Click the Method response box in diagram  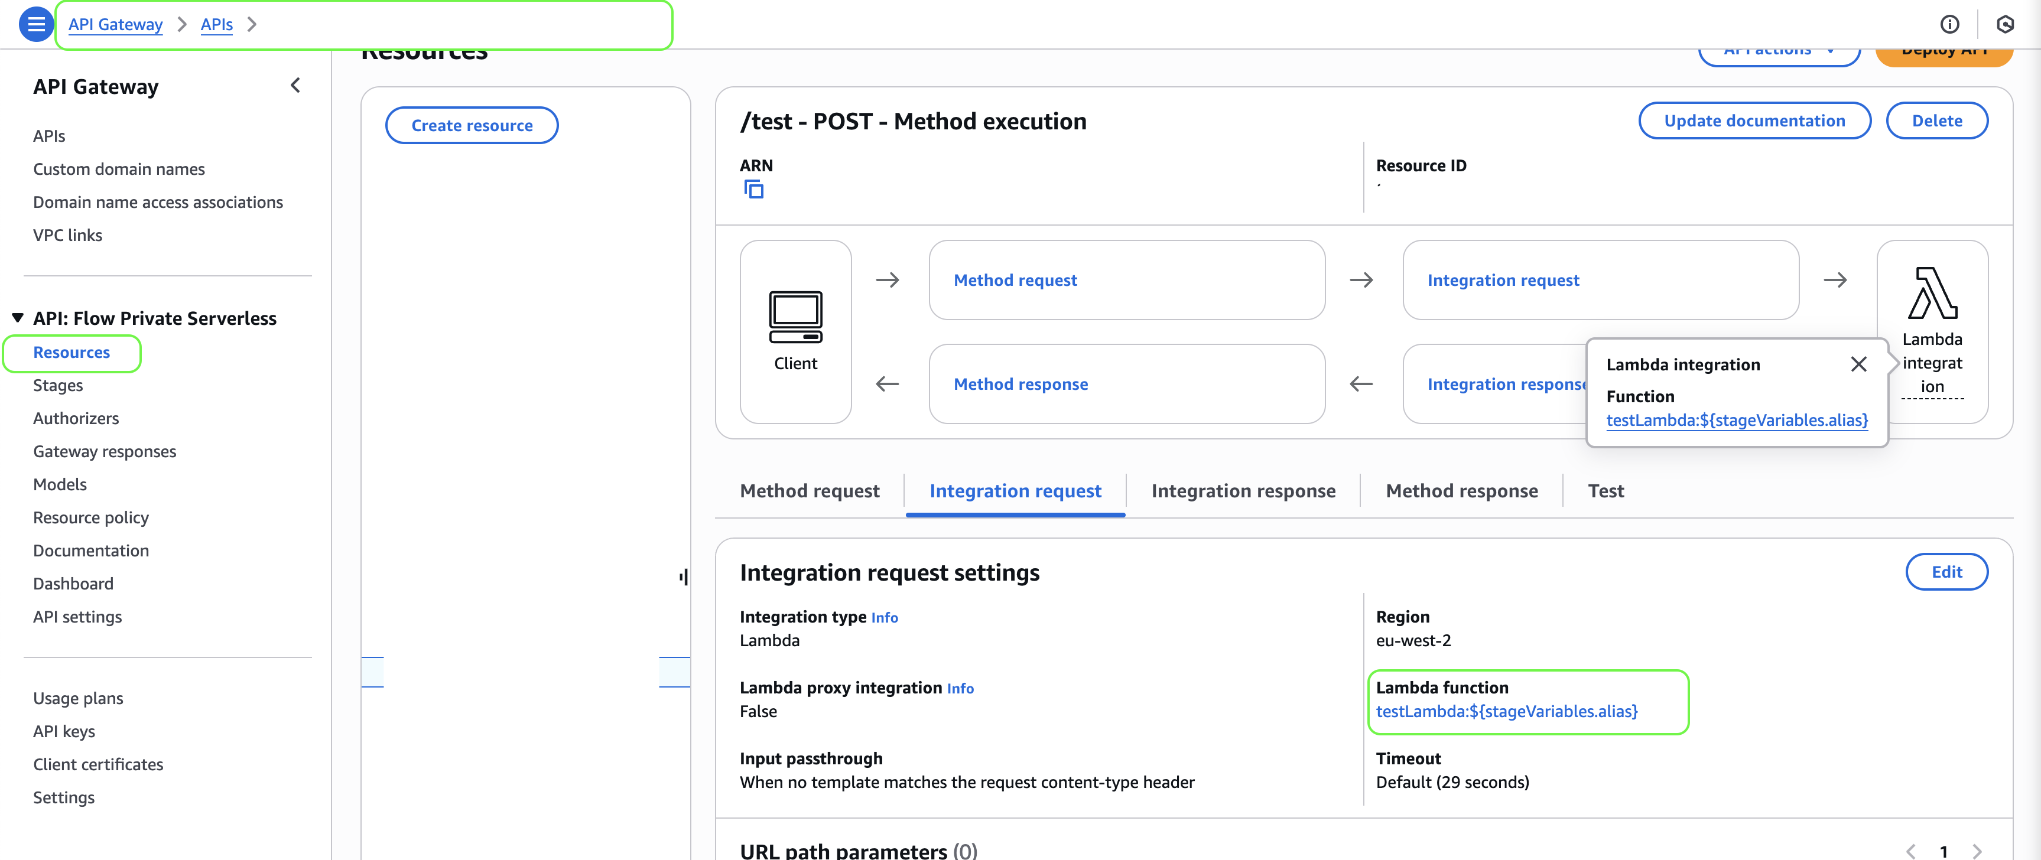pos(1020,384)
